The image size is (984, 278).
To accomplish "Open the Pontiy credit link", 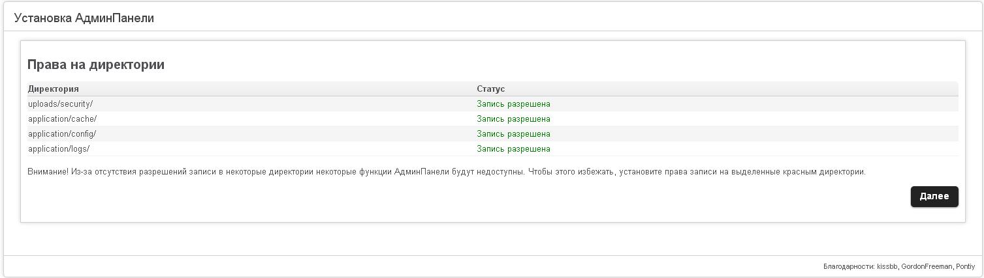I will (965, 266).
